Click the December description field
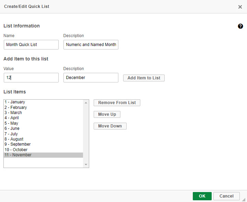 pos(91,78)
